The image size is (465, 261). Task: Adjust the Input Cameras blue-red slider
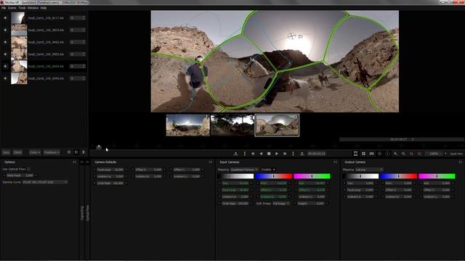tap(274, 176)
